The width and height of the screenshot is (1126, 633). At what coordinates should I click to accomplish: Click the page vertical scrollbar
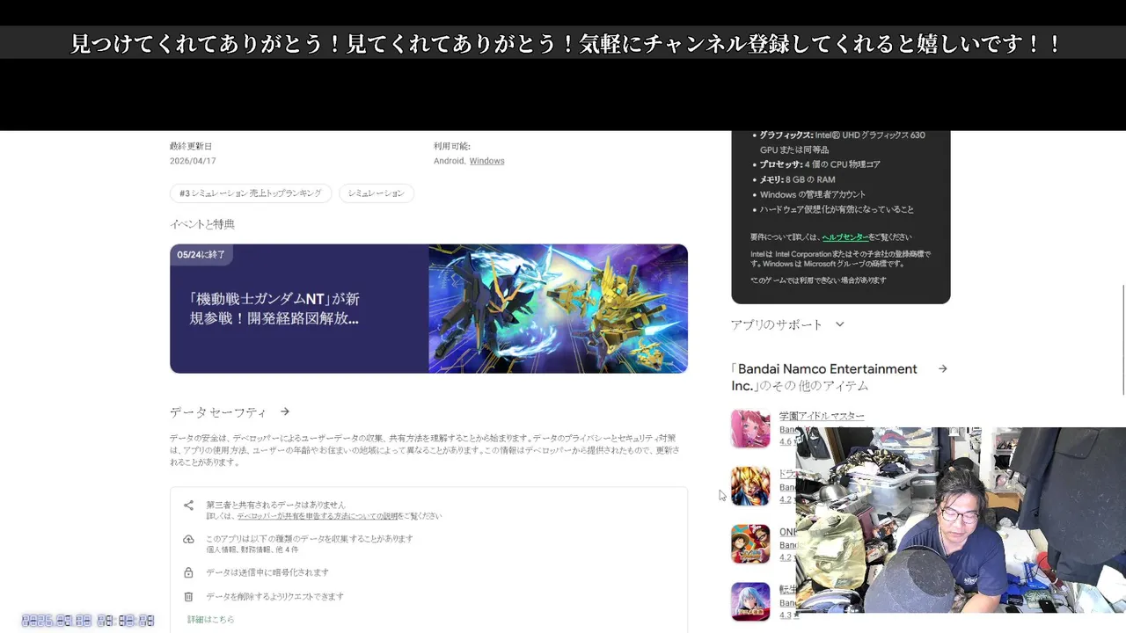coord(1122,341)
